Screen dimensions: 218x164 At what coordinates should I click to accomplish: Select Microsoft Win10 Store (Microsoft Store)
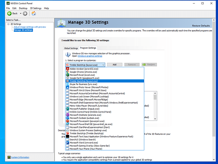[105, 90]
